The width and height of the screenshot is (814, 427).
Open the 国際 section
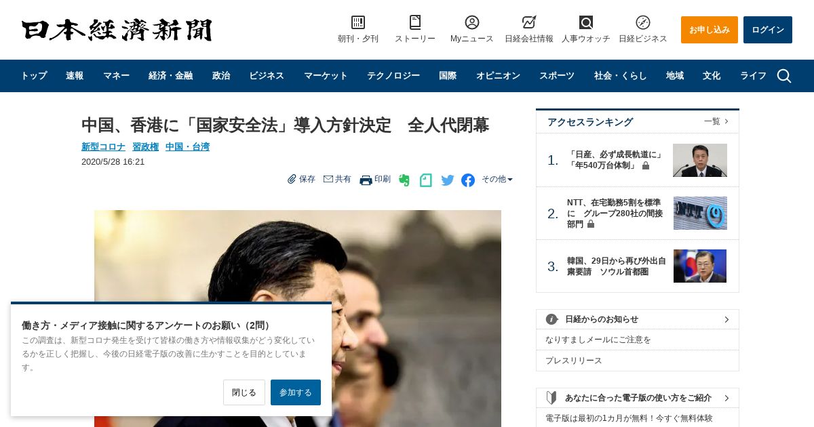click(x=448, y=76)
